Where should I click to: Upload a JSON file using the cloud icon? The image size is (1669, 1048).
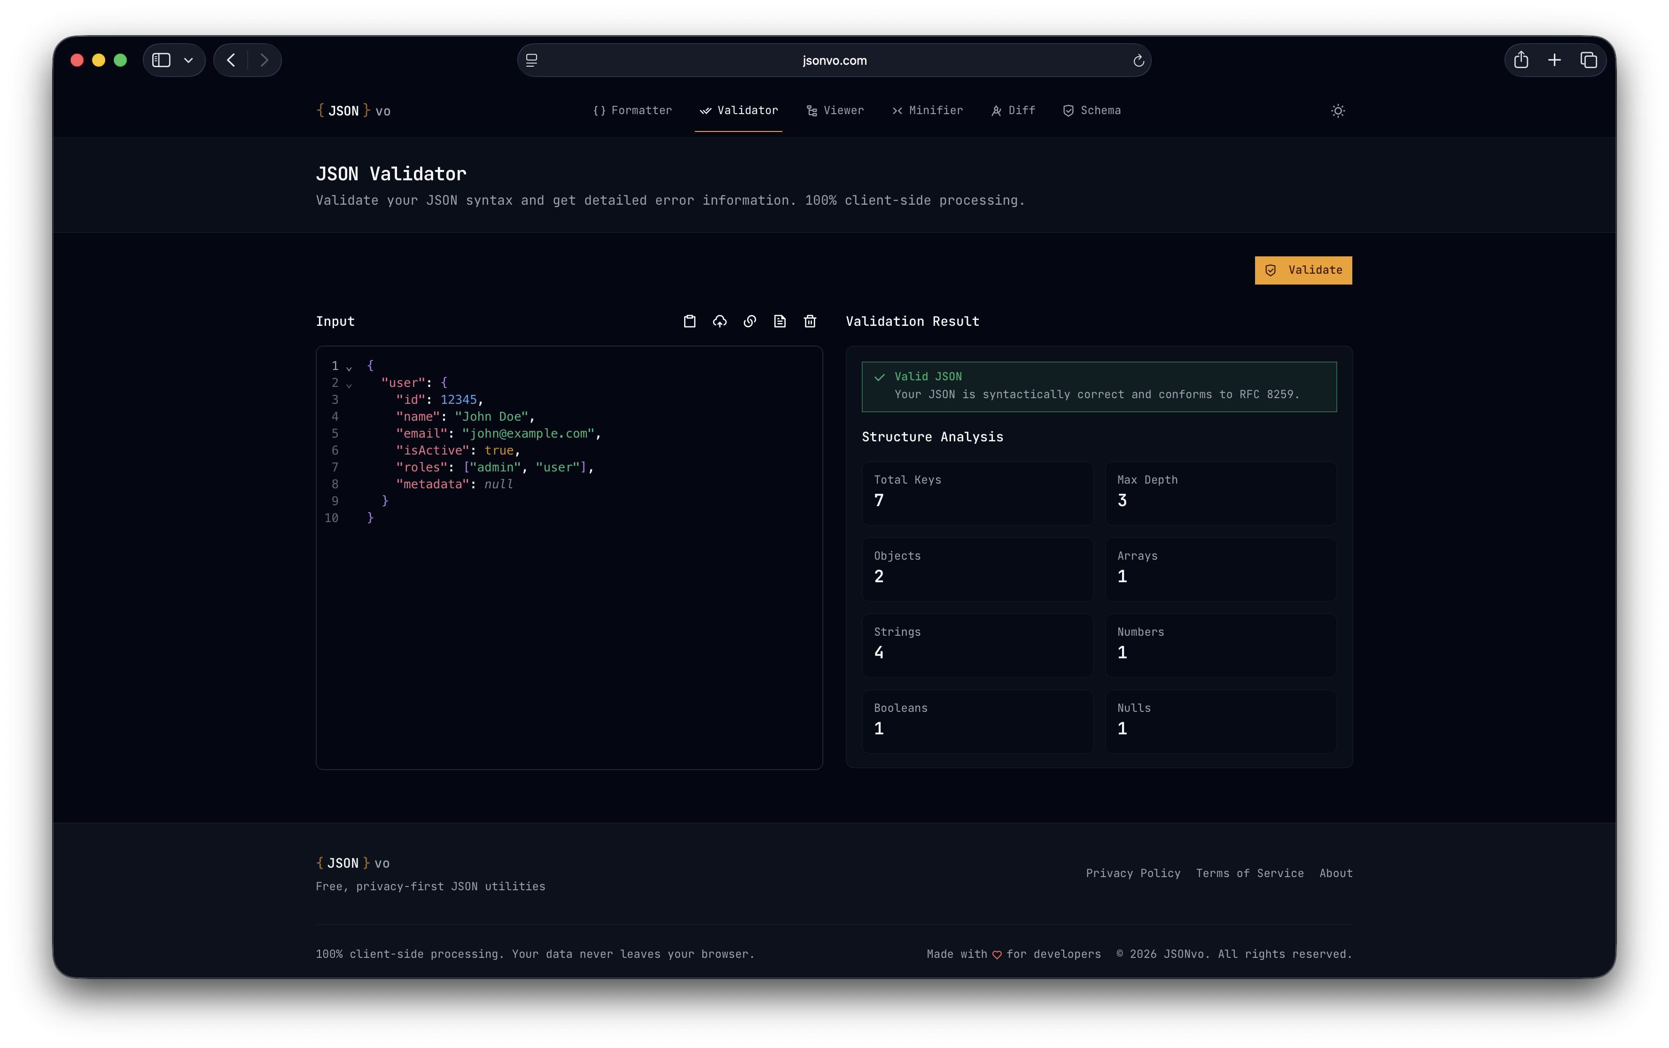[719, 321]
